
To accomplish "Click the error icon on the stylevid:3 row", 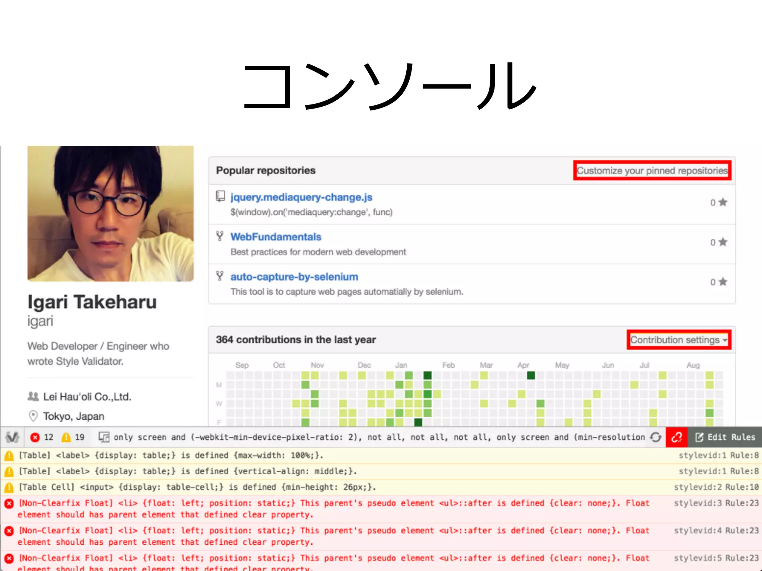I will coord(9,504).
